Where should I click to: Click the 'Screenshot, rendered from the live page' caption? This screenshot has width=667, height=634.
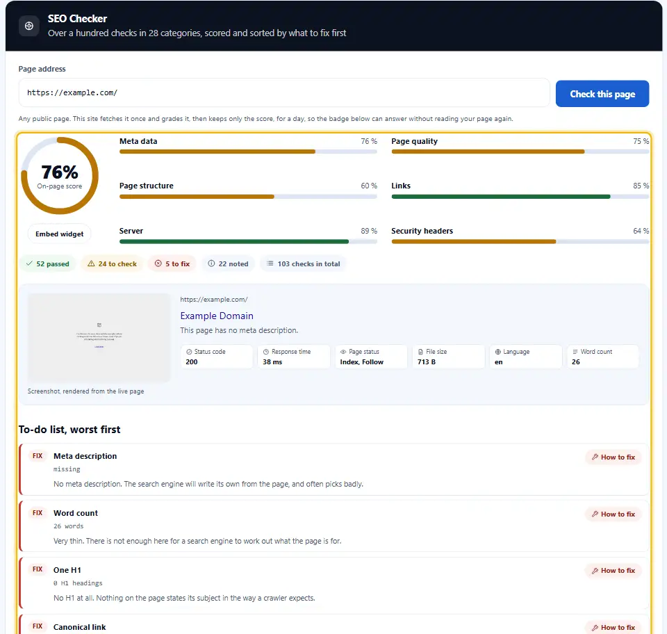click(86, 391)
